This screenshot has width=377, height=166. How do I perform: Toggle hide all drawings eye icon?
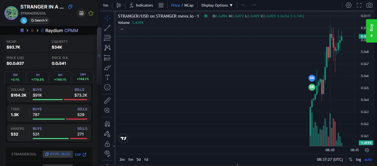[x=107, y=153]
